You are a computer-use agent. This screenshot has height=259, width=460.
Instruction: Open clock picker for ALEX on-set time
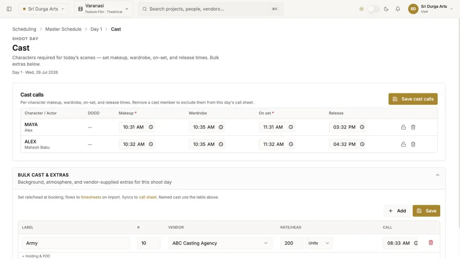[291, 144]
